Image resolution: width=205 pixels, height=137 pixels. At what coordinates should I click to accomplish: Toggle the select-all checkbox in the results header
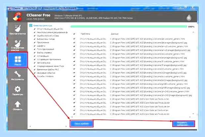[x=74, y=34]
